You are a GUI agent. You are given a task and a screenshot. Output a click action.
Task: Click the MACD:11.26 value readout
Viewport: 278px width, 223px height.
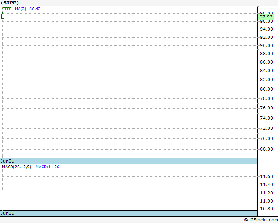point(47,167)
